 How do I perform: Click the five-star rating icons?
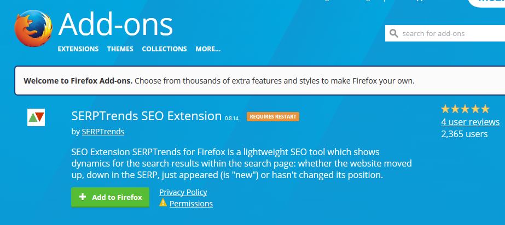[x=465, y=109]
